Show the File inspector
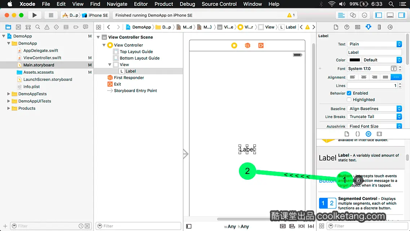Image resolution: width=410 pixels, height=231 pixels. coord(336,27)
